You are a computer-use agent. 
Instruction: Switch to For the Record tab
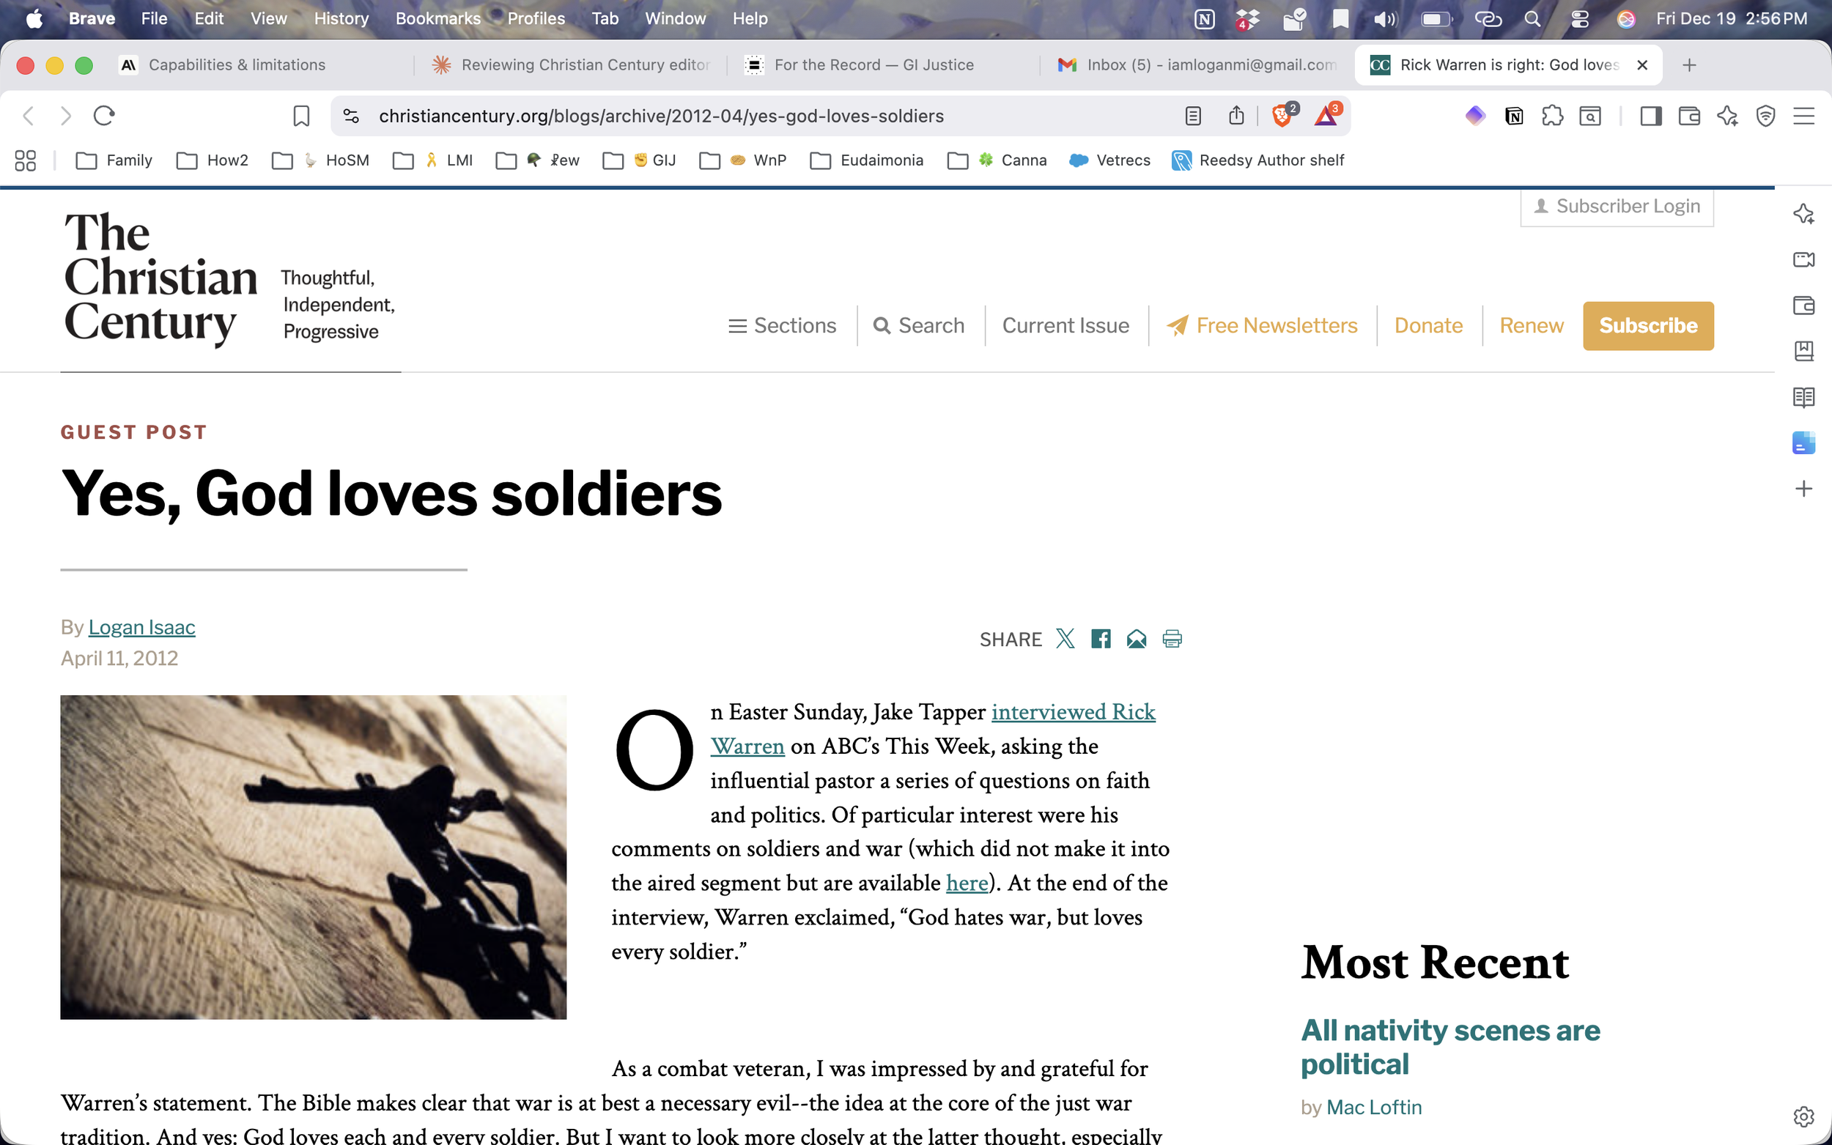pos(873,65)
